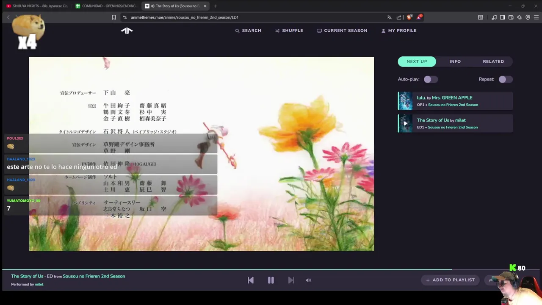This screenshot has height=305, width=542.
Task: Click the AnimeThemes logo icon
Action: pyautogui.click(x=127, y=30)
